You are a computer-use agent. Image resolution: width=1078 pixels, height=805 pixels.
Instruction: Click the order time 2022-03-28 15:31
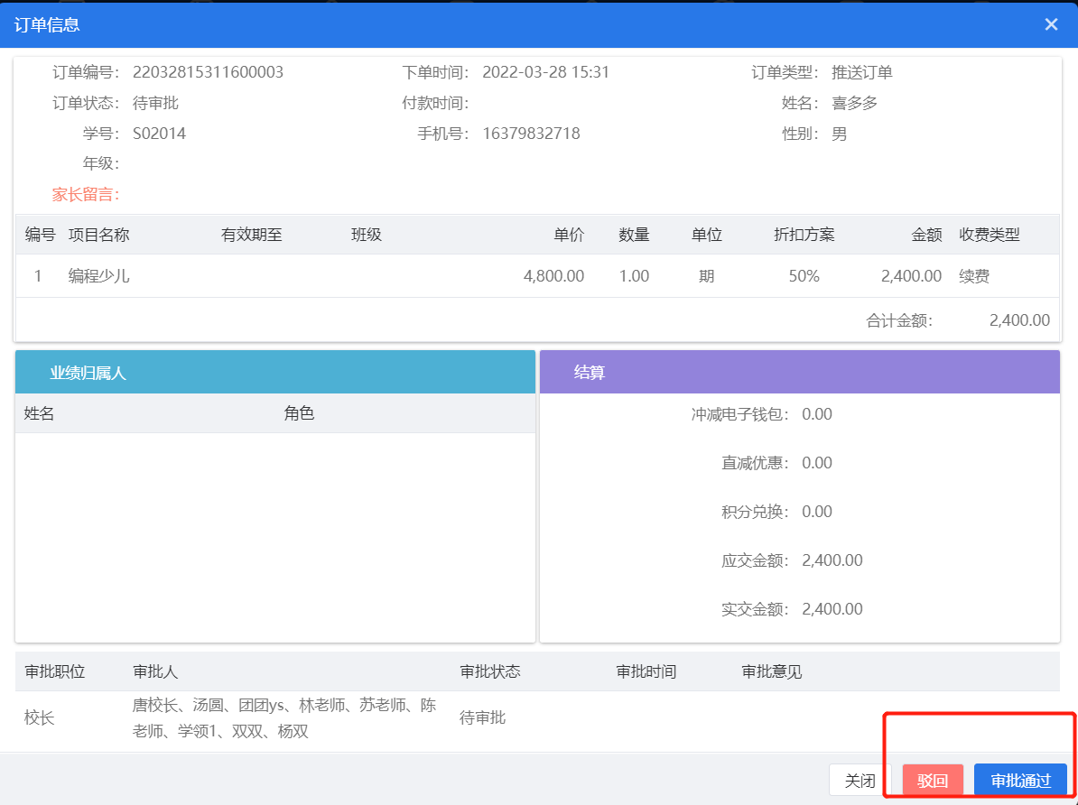(x=545, y=72)
